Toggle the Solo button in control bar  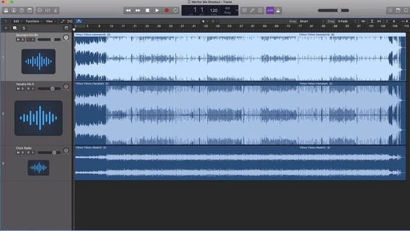tap(260, 10)
